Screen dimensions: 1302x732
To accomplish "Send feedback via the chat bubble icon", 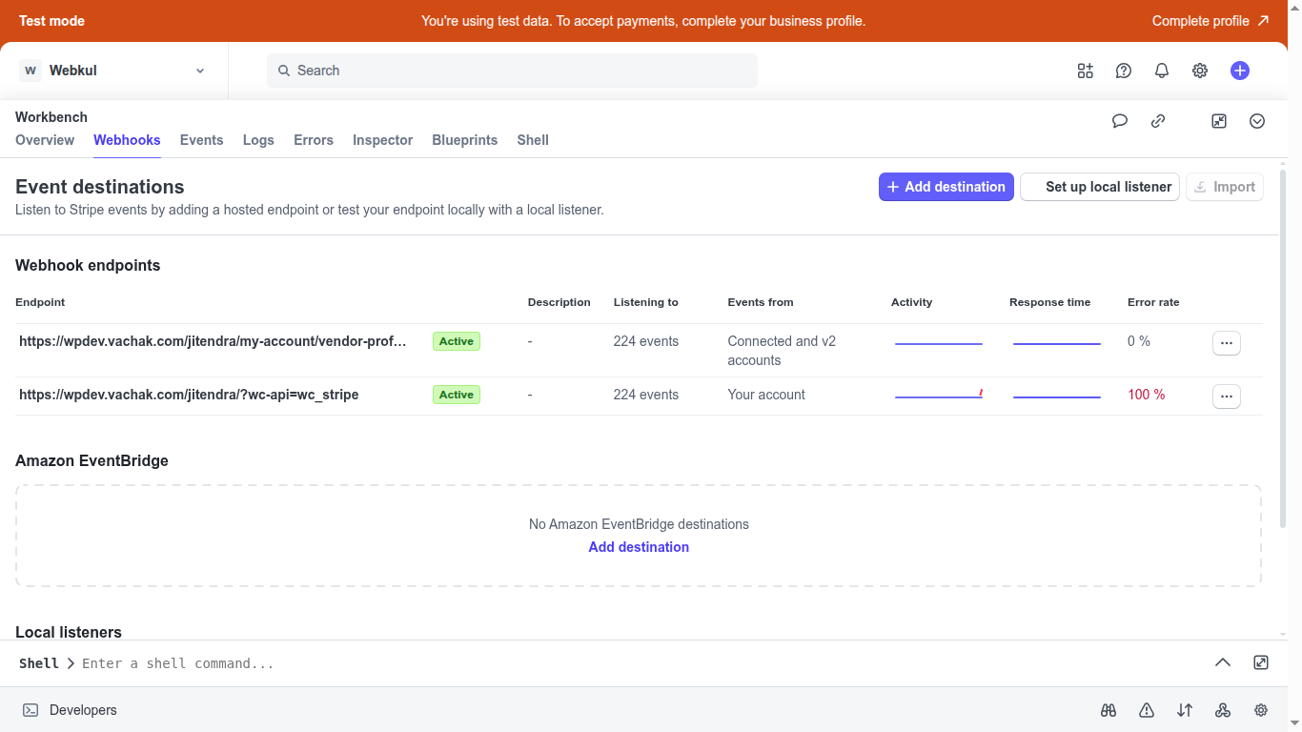I will pos(1120,121).
